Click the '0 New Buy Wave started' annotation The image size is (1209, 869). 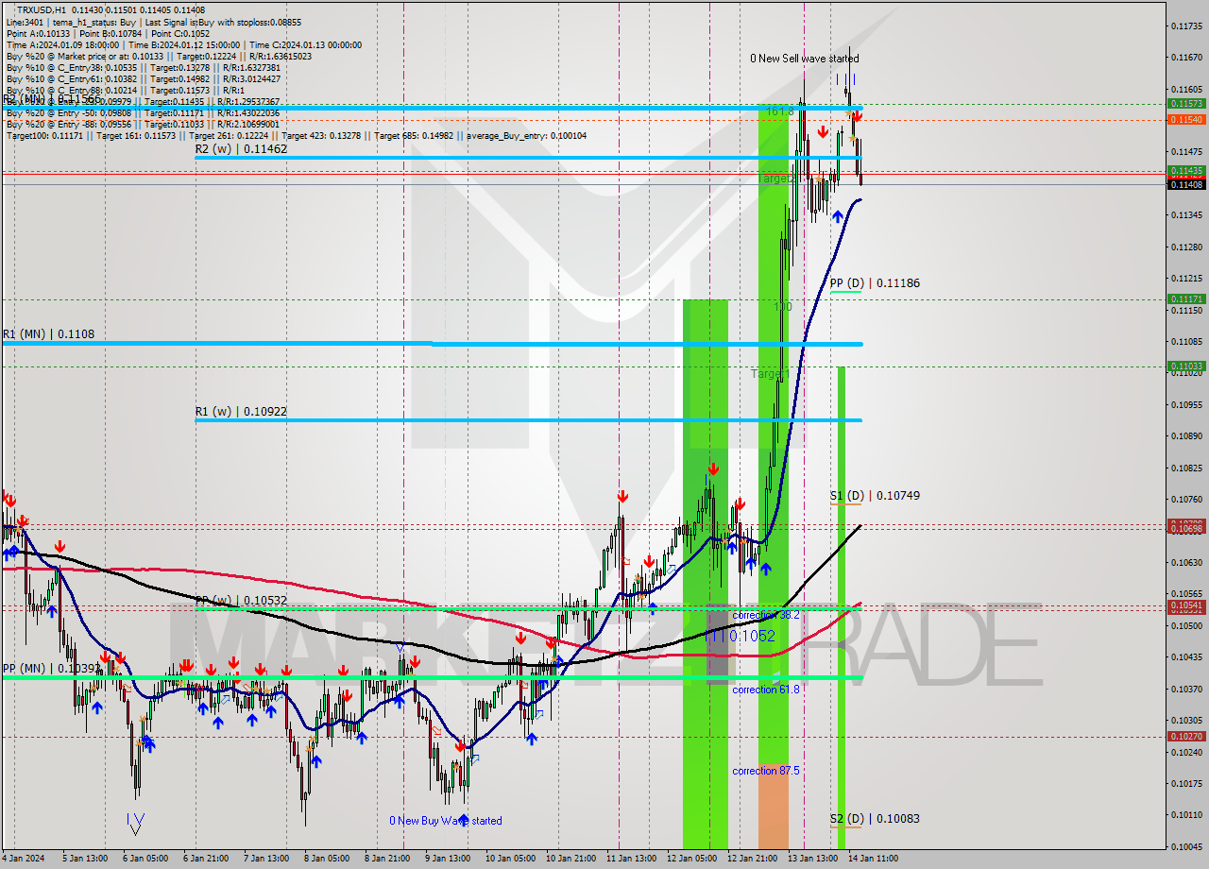[446, 821]
